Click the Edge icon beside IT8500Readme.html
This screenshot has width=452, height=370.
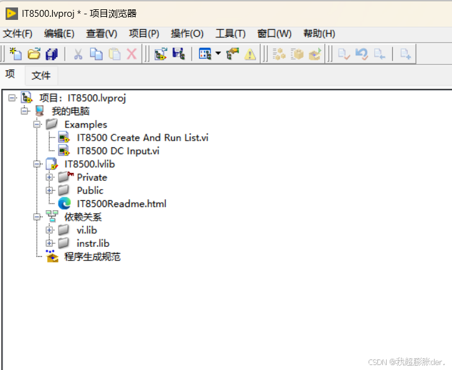(64, 203)
